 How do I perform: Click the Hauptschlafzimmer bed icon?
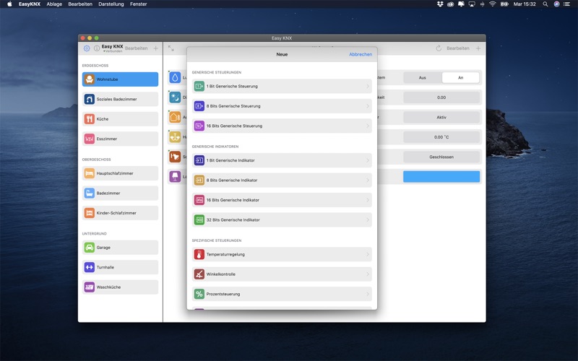point(89,173)
